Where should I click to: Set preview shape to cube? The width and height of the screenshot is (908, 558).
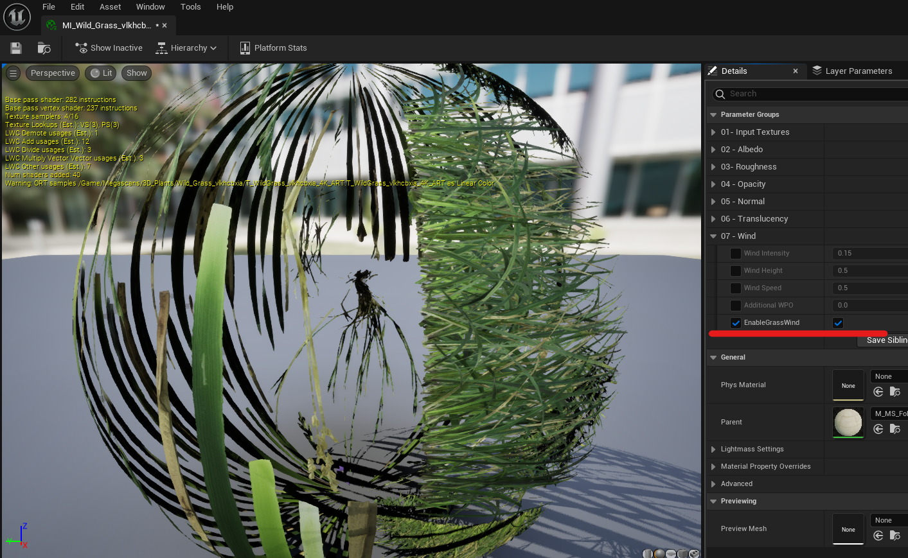(682, 554)
